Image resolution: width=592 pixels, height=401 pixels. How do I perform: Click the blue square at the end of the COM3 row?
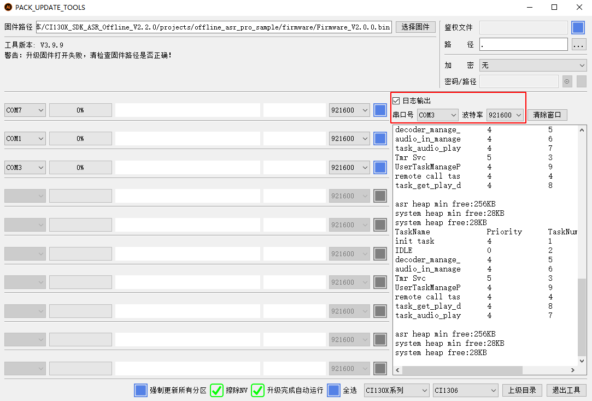(x=380, y=168)
